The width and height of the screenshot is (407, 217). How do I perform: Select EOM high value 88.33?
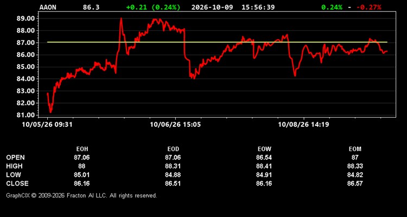(x=355, y=166)
